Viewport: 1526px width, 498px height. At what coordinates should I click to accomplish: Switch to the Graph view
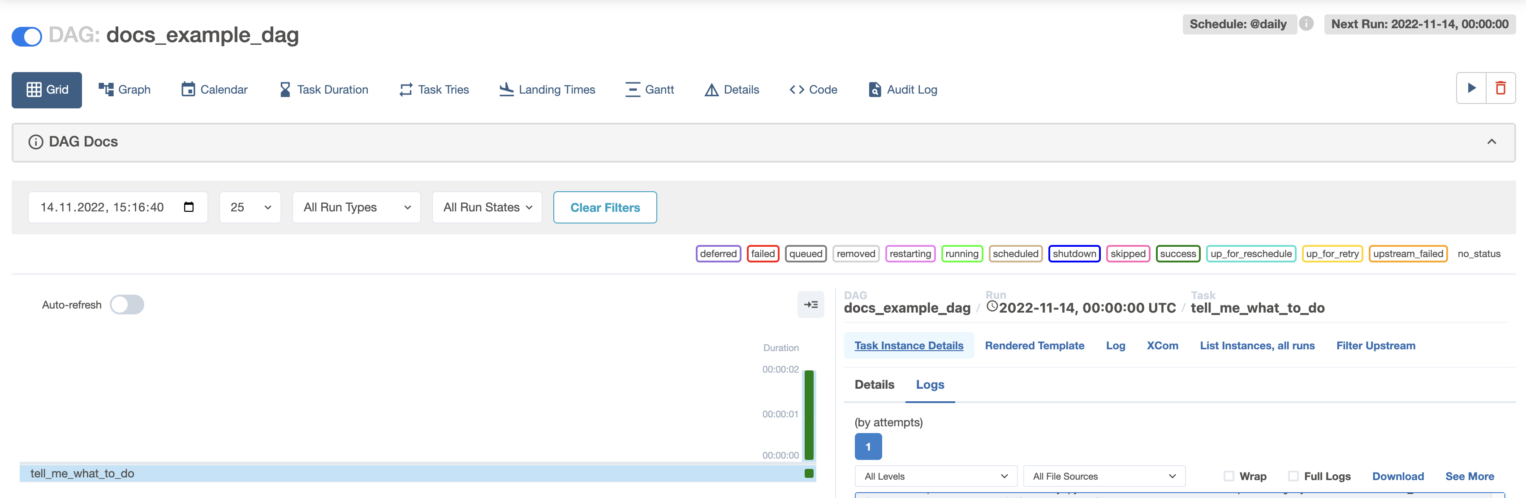[125, 90]
